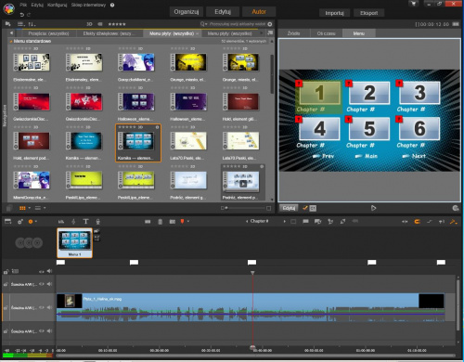The image size is (464, 362).
Task: Mute the first AV track speaker icon
Action: [49, 284]
